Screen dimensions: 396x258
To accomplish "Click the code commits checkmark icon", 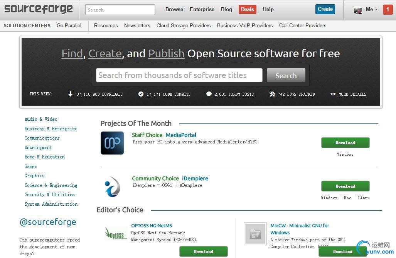I will 141,94.
